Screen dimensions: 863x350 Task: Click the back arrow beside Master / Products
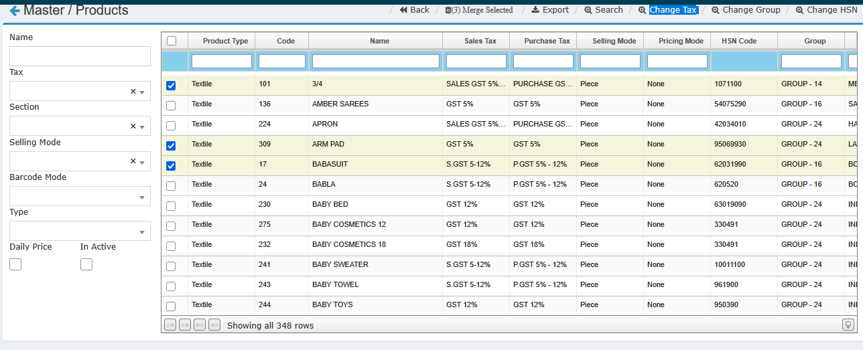[x=14, y=11]
